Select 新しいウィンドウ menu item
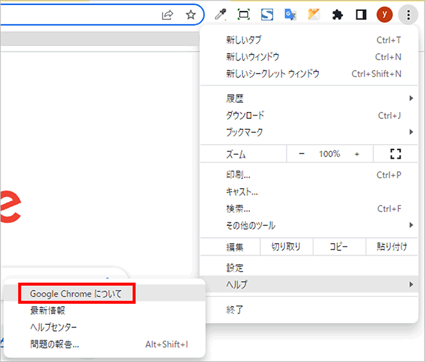 [309, 57]
